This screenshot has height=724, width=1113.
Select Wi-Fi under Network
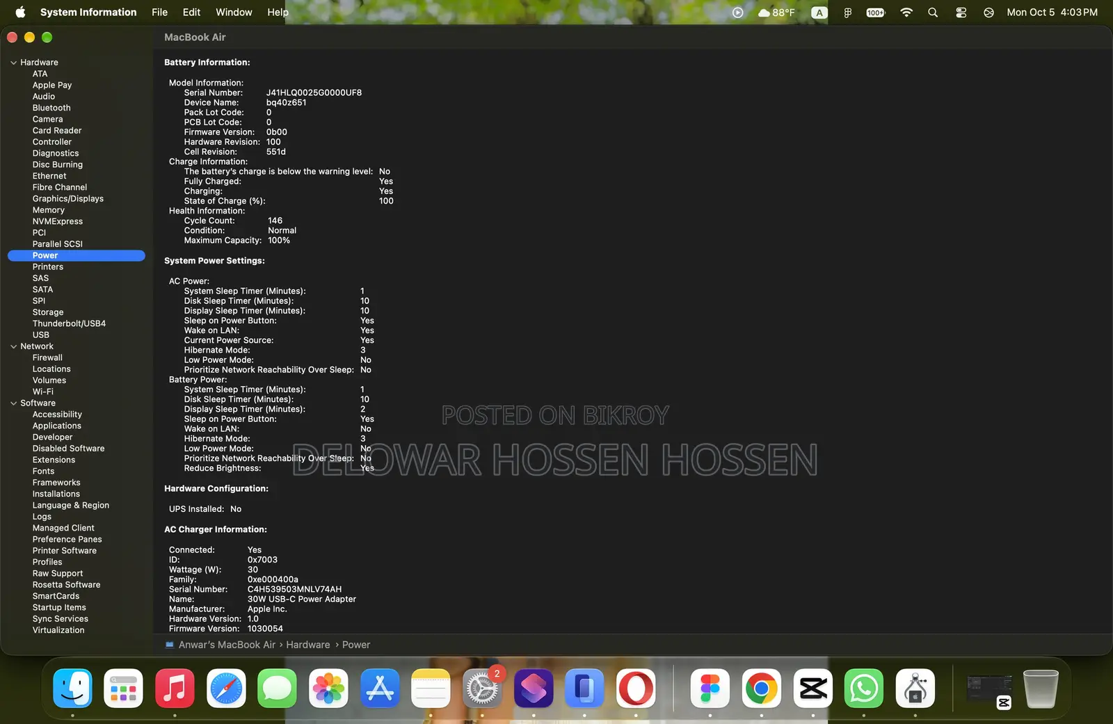point(42,392)
